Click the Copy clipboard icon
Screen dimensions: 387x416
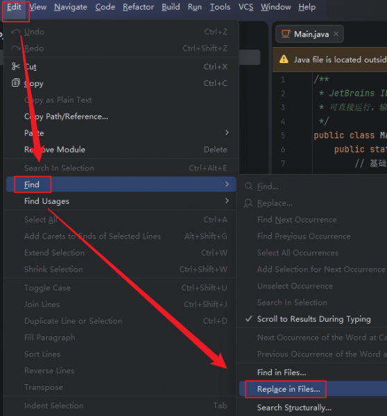16,83
